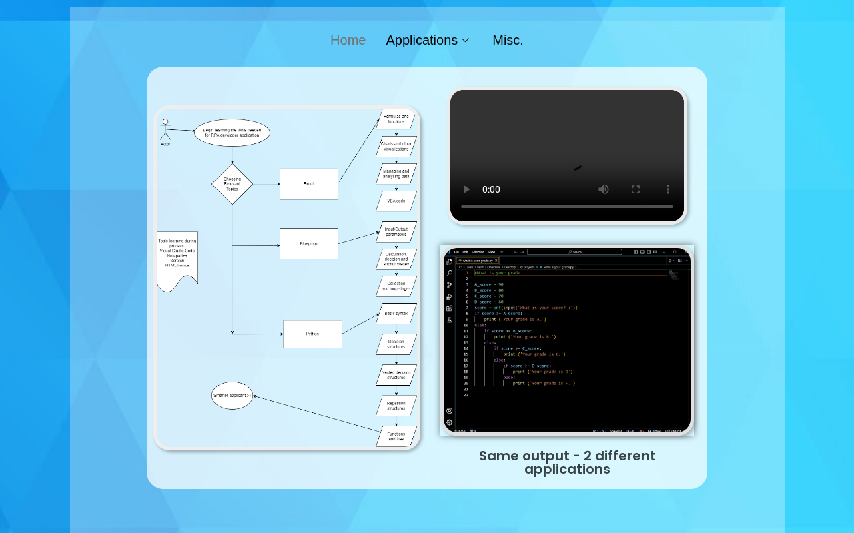
Task: Click the Extensions icon in the VS Code sidebar
Action: 449,308
